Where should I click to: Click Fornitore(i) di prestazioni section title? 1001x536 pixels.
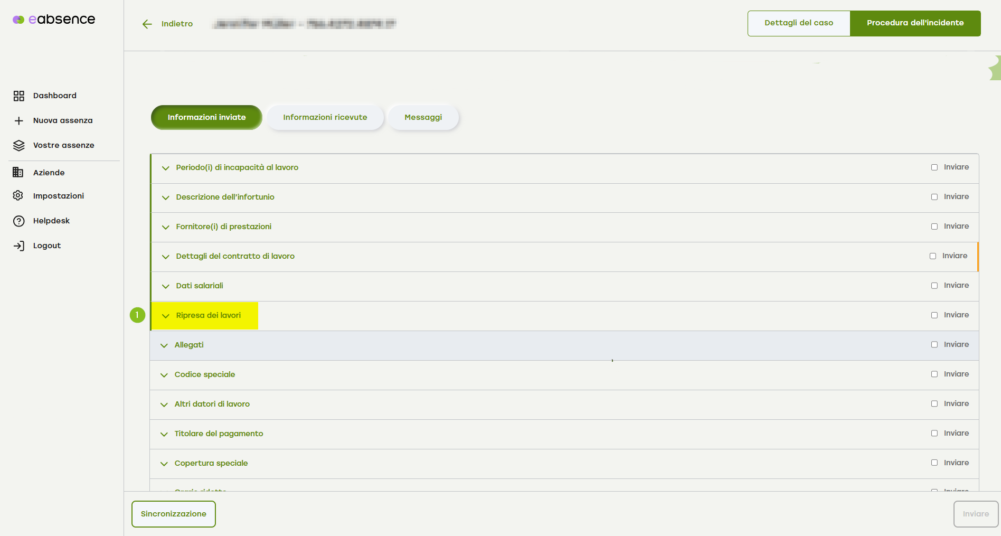[224, 227]
